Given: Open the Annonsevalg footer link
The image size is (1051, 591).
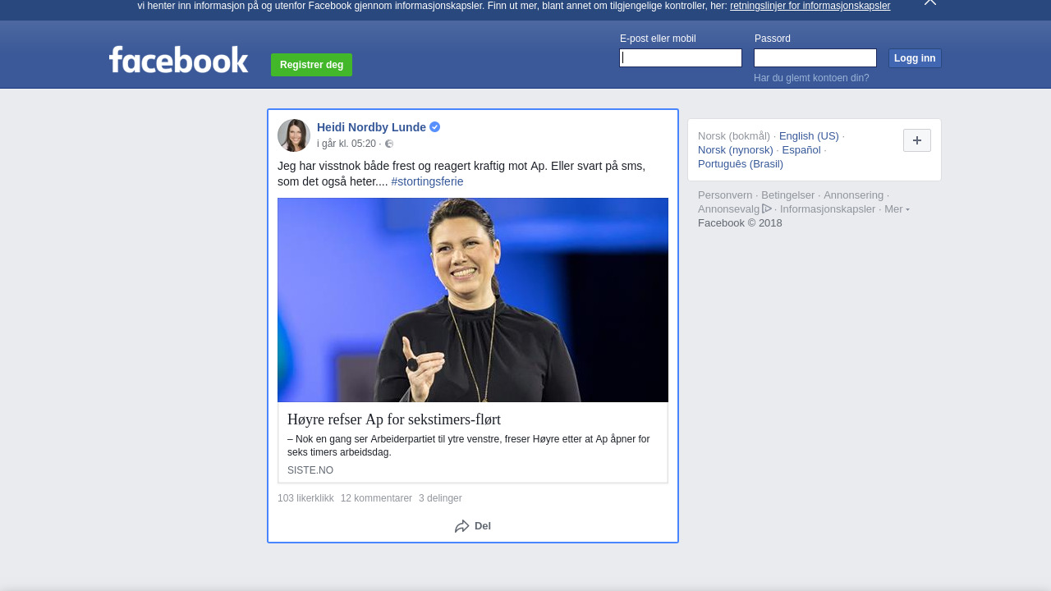Looking at the screenshot, I should pos(729,209).
